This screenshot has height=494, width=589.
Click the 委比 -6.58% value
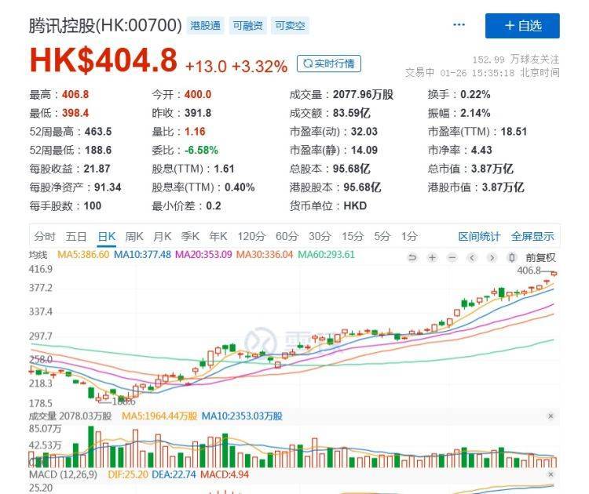201,150
